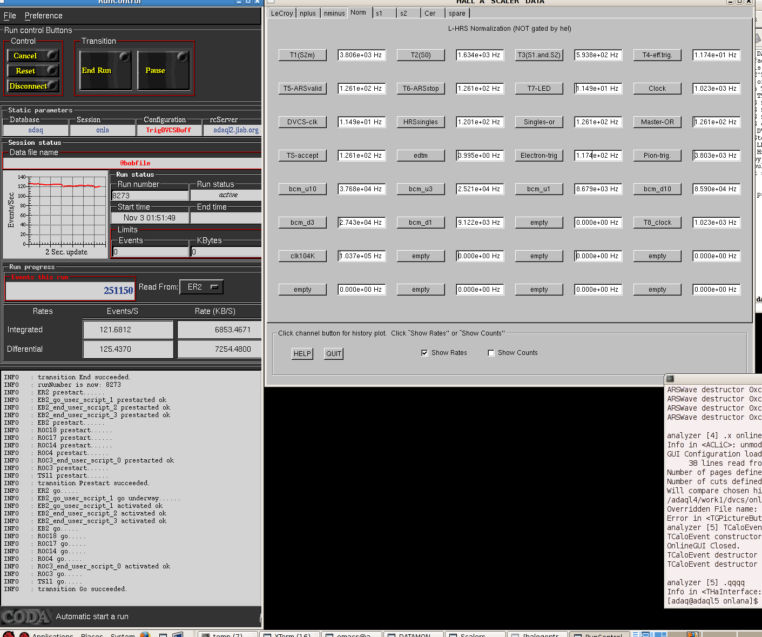The image size is (762, 637).
Task: Click the T1(S2m) rate value field
Action: pyautogui.click(x=362, y=55)
